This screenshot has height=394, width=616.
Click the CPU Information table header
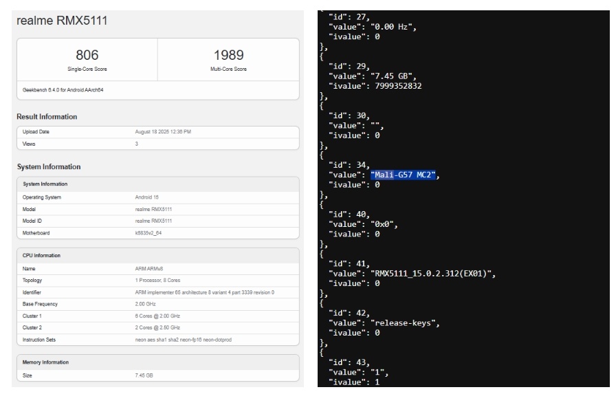[x=41, y=255]
